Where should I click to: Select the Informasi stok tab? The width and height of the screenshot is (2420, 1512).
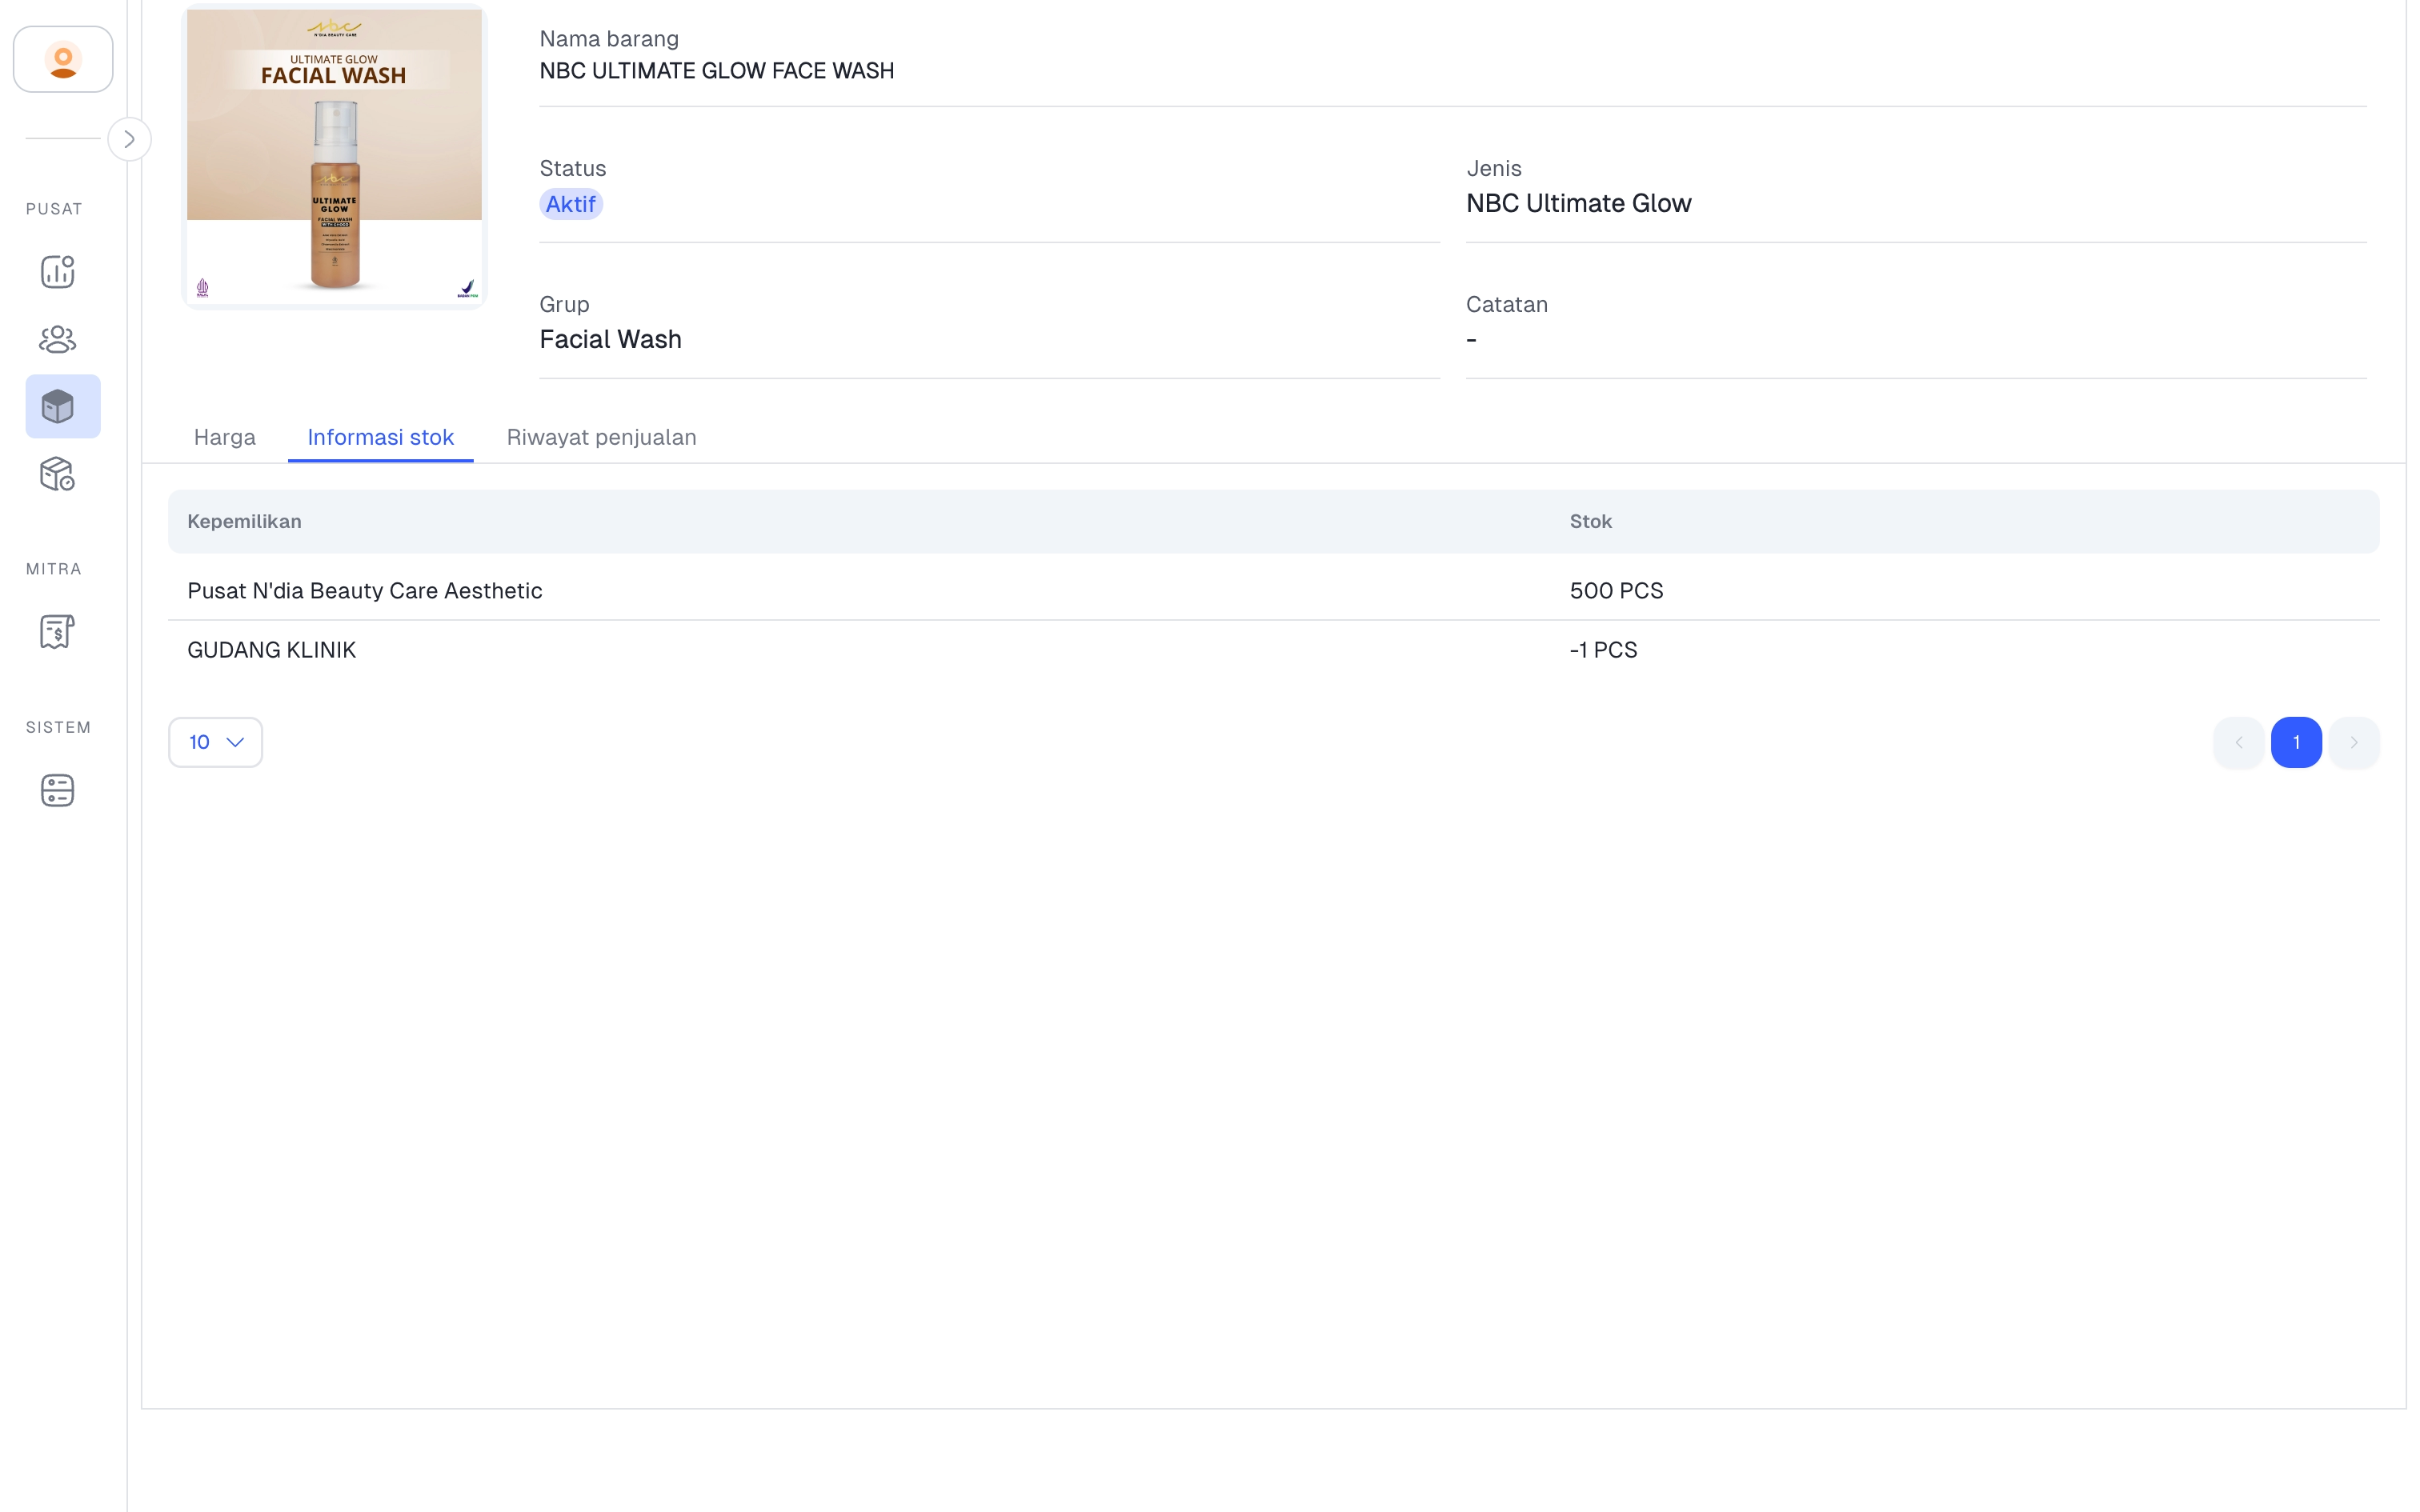tap(381, 437)
